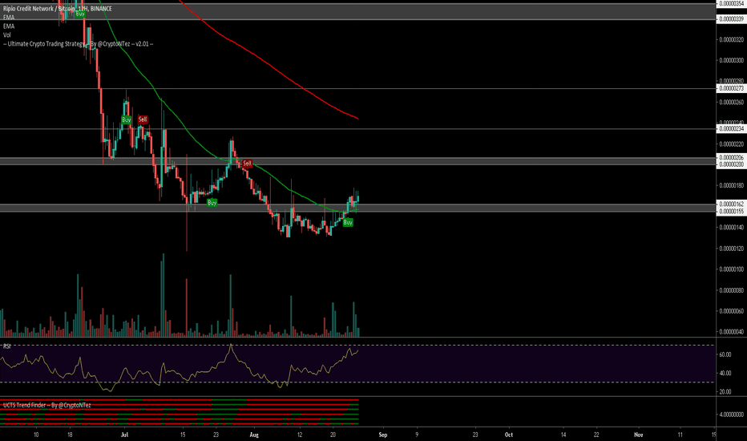The image size is (747, 441).
Task: Click the Nov label on the time axis
Action: pyautogui.click(x=638, y=435)
